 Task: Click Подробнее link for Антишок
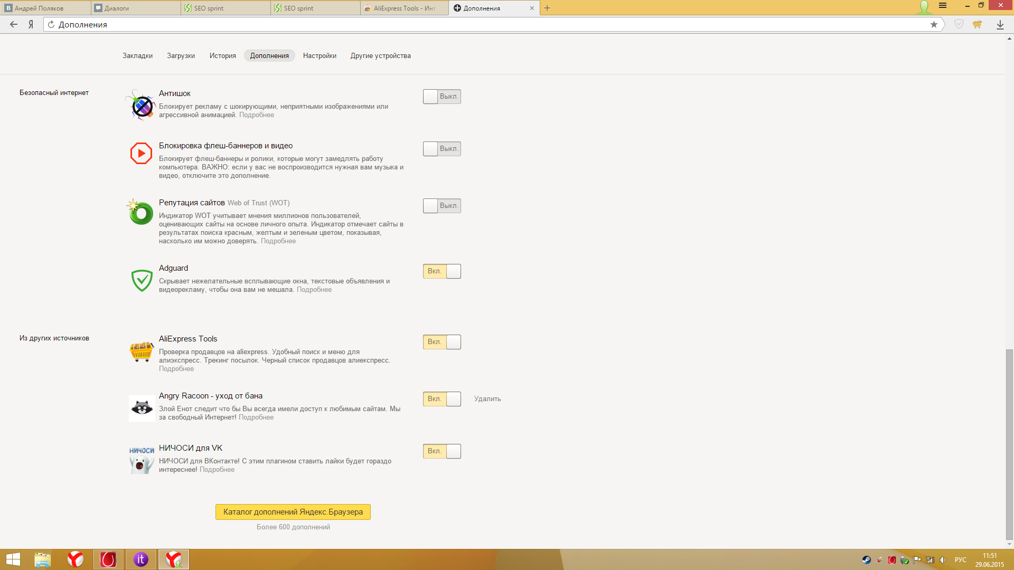pyautogui.click(x=256, y=115)
